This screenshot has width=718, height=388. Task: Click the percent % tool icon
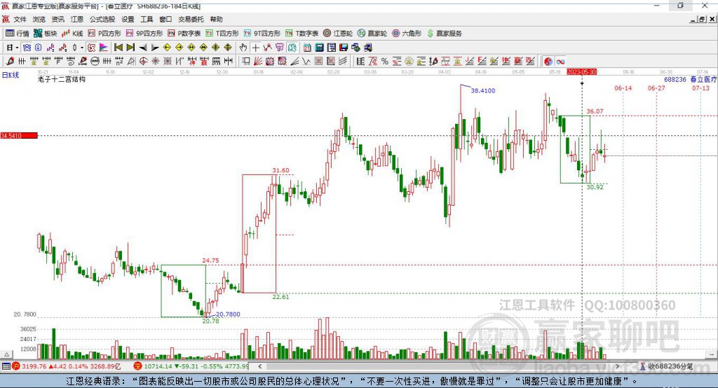(385, 62)
